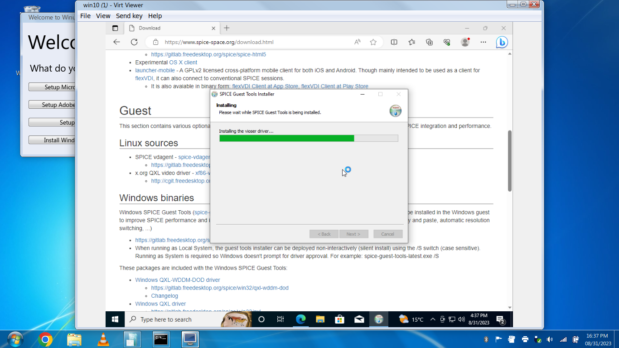Click Install Wind button in Welcome window
Image resolution: width=619 pixels, height=348 pixels.
pyautogui.click(x=53, y=140)
